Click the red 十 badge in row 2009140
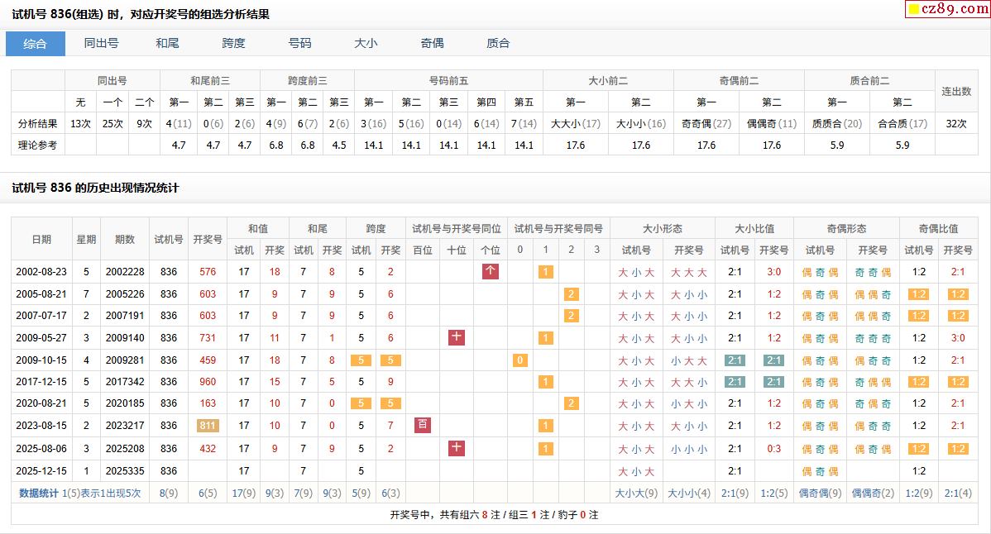991x534 pixels. tap(457, 337)
